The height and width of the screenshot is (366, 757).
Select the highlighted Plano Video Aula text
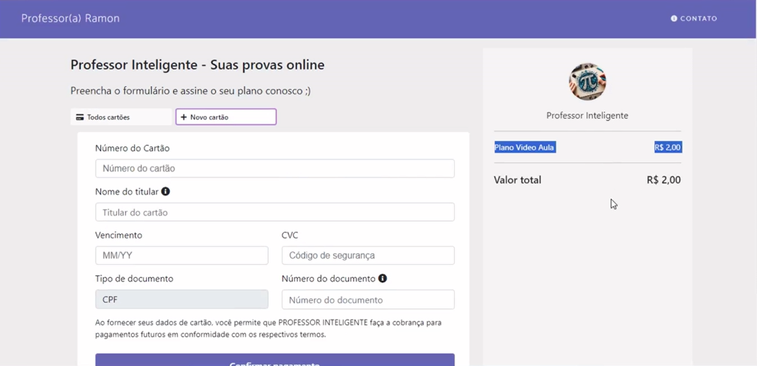click(x=525, y=147)
